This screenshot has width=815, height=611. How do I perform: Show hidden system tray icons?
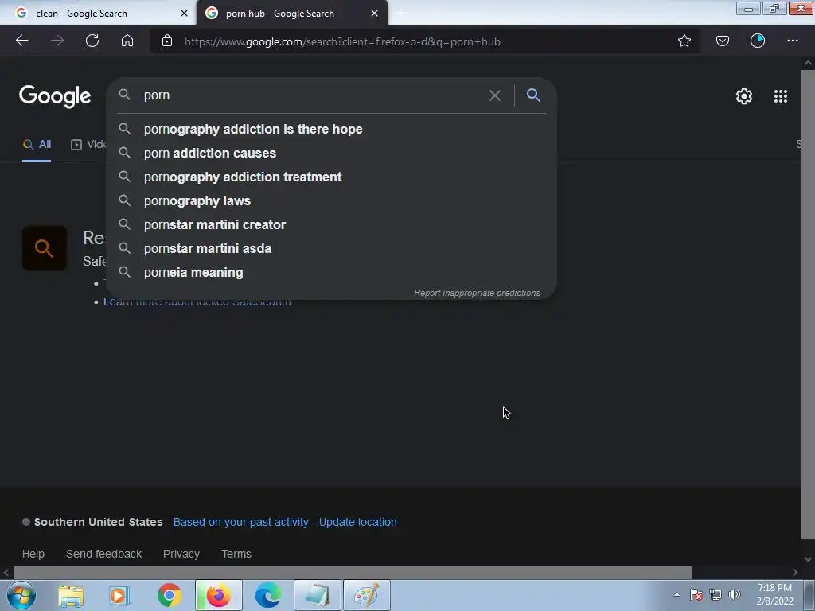(677, 595)
